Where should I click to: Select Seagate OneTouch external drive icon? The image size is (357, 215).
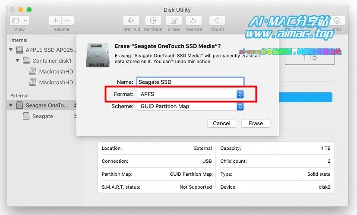pos(19,105)
